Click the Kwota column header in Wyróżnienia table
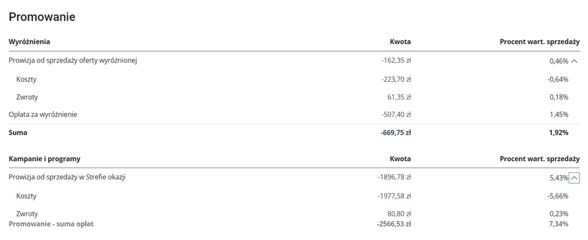This screenshot has width=588, height=240. [x=400, y=42]
